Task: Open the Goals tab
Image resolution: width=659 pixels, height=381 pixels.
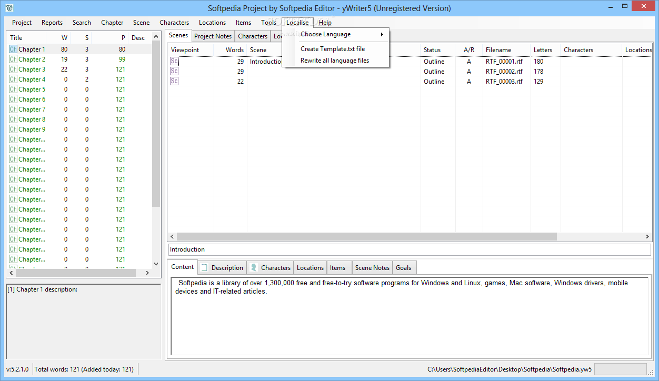Action: [404, 268]
